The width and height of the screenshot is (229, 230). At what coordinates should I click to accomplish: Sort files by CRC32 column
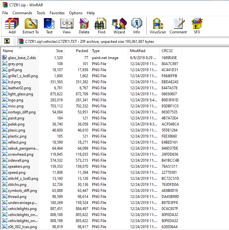pos(170,51)
